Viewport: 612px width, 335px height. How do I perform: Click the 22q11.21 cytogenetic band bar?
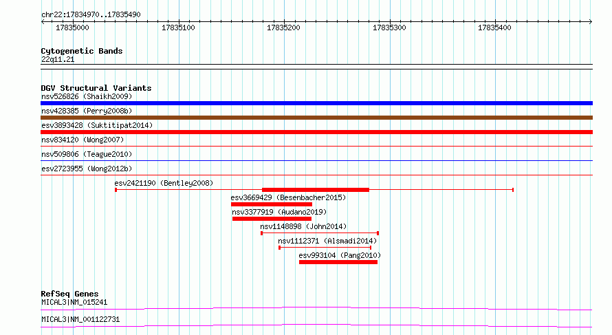coord(316,67)
